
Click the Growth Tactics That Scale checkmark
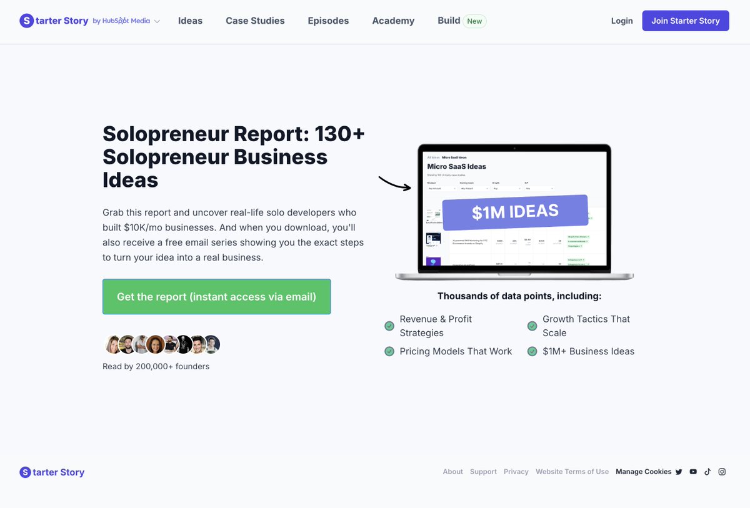532,326
